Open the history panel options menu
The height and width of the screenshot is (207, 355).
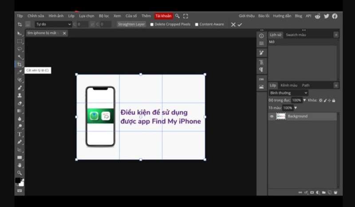[x=336, y=35]
